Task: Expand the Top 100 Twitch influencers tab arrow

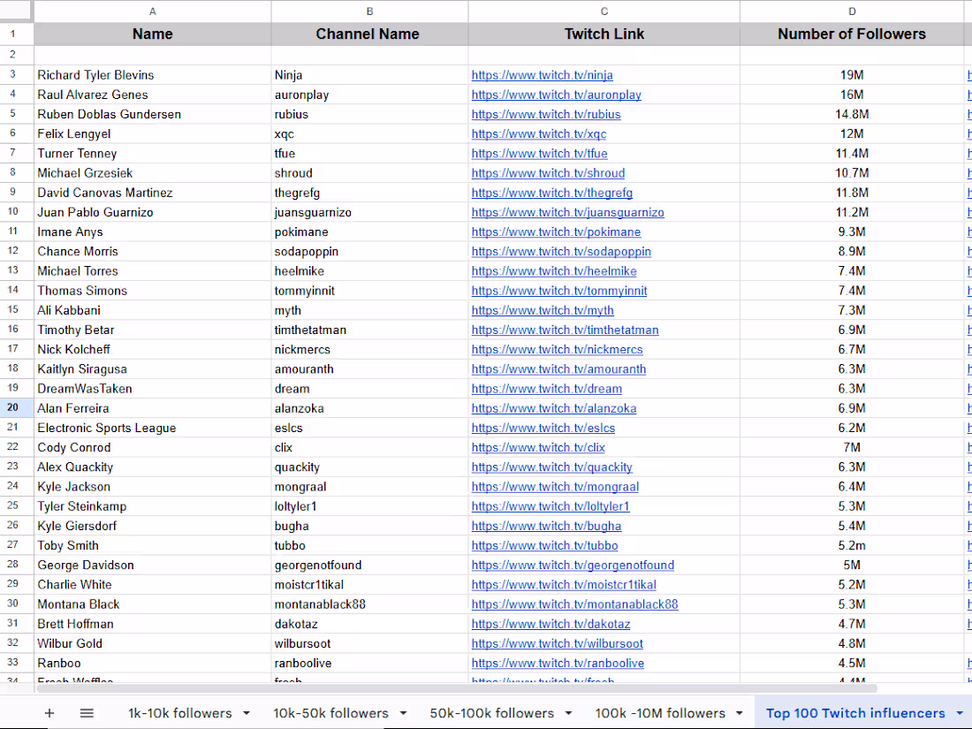Action: pos(960,713)
